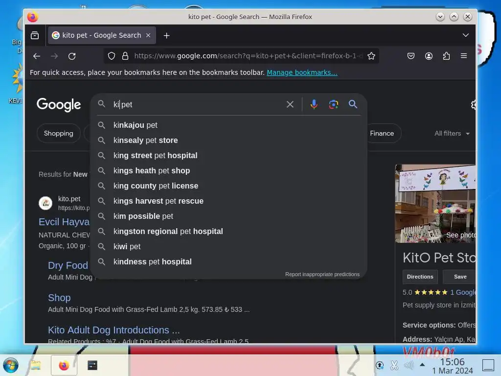Expand the All filters dropdown
The image size is (501, 376).
tap(452, 133)
